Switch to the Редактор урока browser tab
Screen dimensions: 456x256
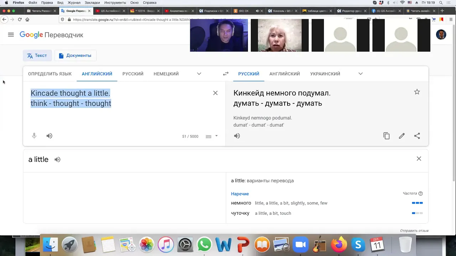(x=351, y=11)
